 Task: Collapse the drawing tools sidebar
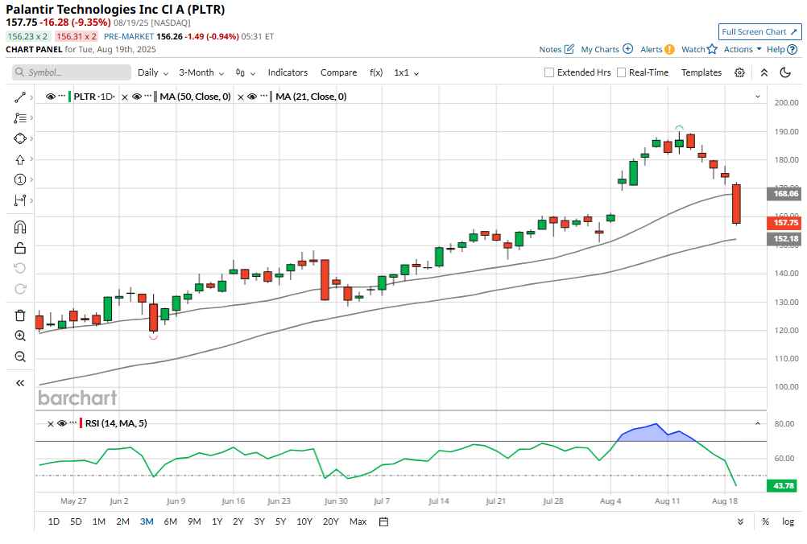click(20, 383)
